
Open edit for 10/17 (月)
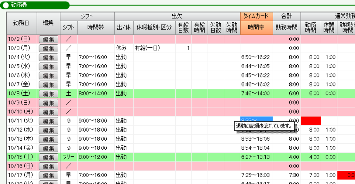tap(48, 175)
